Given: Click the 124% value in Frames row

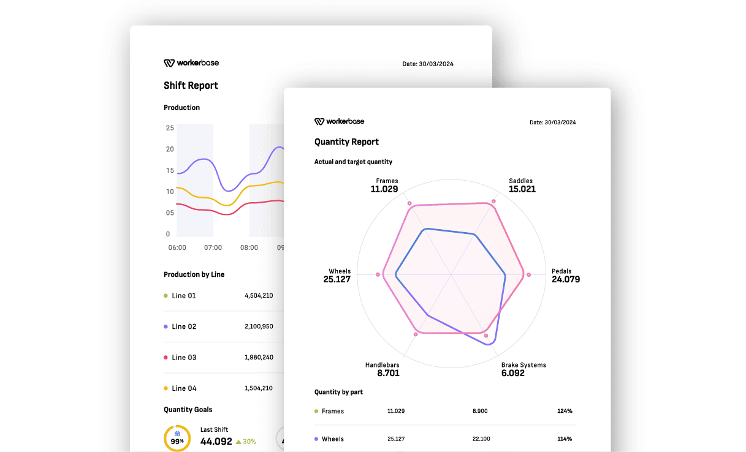Looking at the screenshot, I should pos(565,411).
